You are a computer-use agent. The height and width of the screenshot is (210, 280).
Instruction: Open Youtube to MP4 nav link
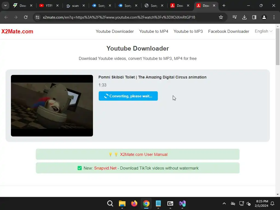(154, 31)
